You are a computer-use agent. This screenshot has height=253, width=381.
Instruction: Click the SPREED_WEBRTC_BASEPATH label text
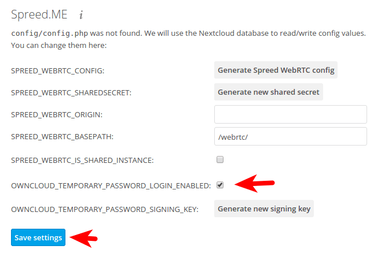coord(61,137)
